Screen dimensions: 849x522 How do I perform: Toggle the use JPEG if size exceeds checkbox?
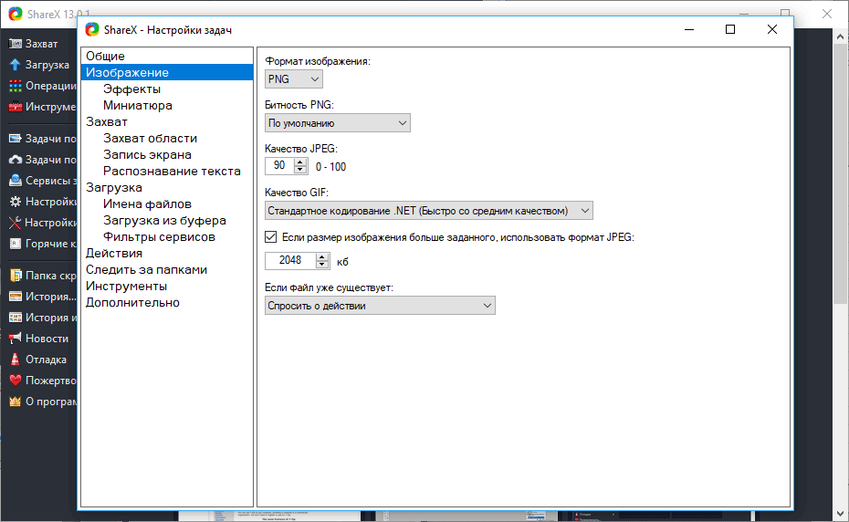click(271, 236)
